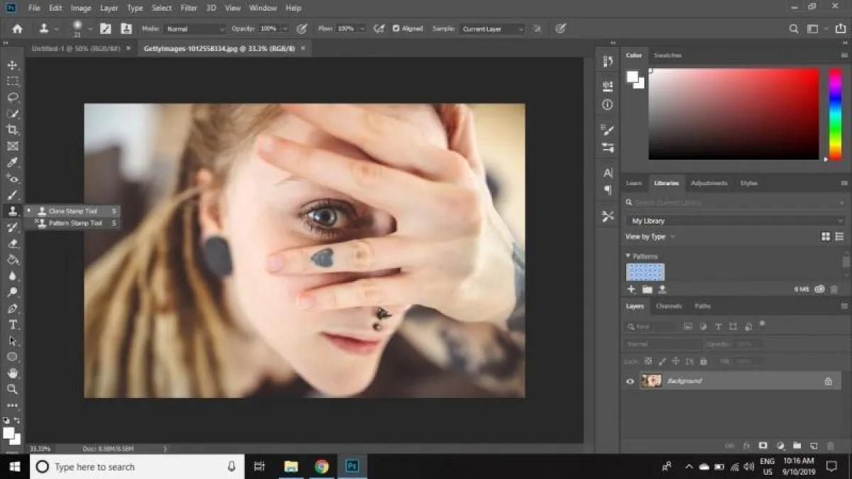This screenshot has width=852, height=479.
Task: Click the Home icon in options bar
Action: (17, 29)
